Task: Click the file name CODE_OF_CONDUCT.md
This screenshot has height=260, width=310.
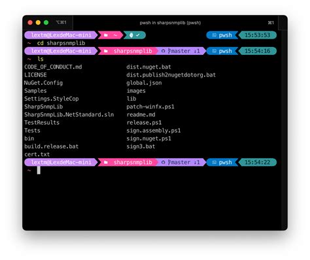Action: (x=53, y=67)
